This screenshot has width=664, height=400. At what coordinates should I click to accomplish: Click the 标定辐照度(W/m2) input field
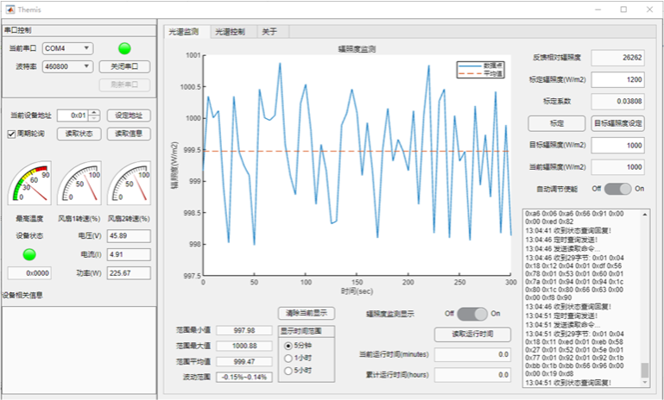click(x=617, y=79)
